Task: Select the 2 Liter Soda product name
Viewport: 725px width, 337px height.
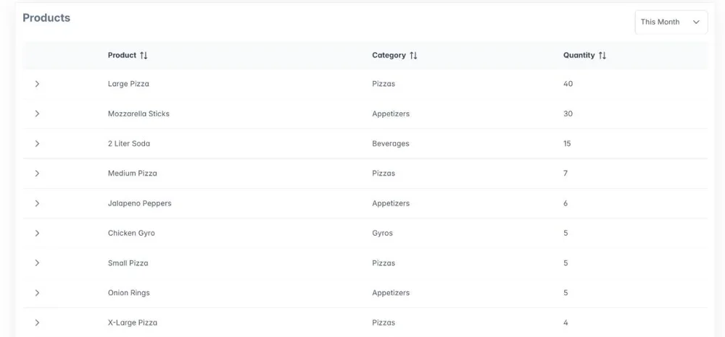Action: pyautogui.click(x=129, y=143)
